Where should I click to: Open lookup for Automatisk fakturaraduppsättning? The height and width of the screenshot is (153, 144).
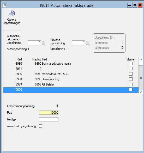tap(44, 43)
